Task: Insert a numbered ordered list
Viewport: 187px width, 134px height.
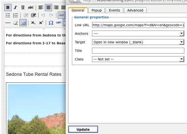Action: click(16, 15)
